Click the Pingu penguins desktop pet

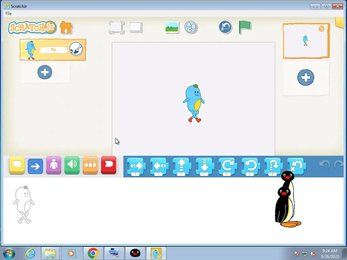[287, 199]
